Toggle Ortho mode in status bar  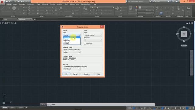(x=142, y=108)
